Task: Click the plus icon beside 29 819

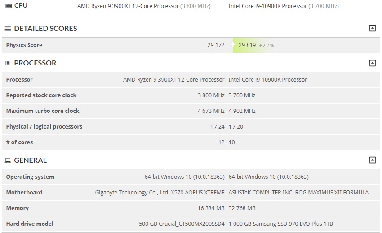Action: [x=233, y=44]
